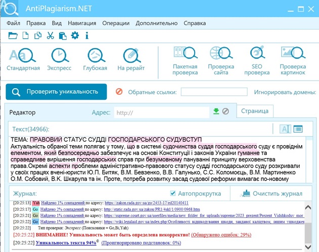
Task: Click the journal scrollbar down arrow
Action: click(308, 247)
